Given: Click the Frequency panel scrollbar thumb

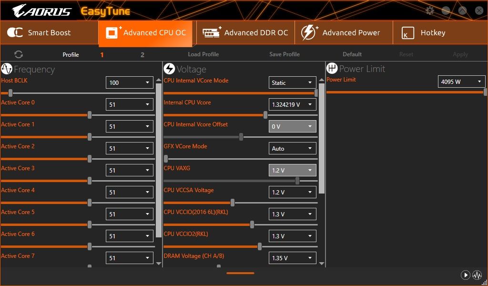Looking at the screenshot, I should click(x=159, y=160).
